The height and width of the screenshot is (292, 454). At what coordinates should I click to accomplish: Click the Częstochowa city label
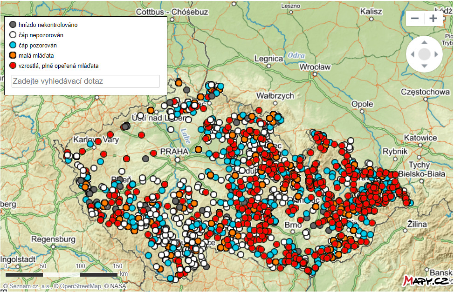(x=426, y=92)
